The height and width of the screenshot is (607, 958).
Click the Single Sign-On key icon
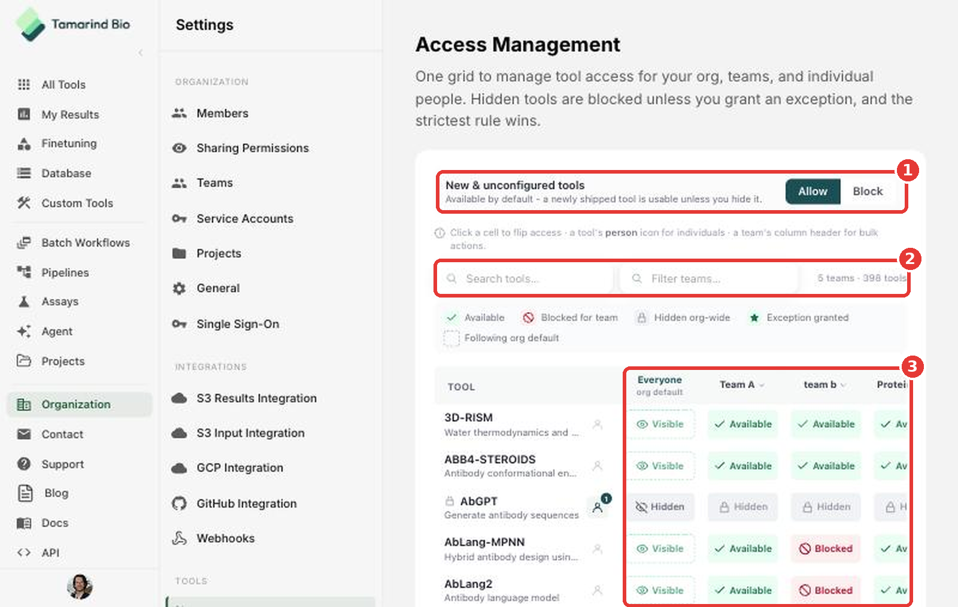coord(179,324)
